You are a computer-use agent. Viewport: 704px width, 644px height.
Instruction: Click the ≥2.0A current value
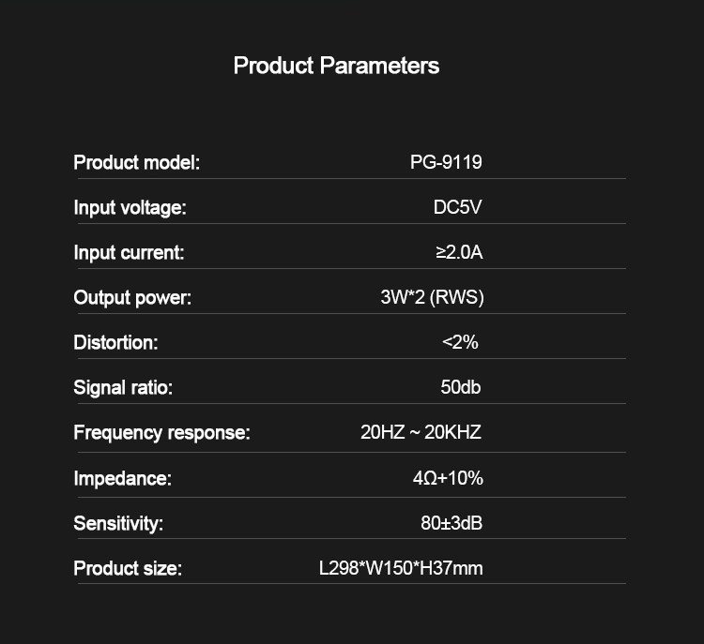459,252
